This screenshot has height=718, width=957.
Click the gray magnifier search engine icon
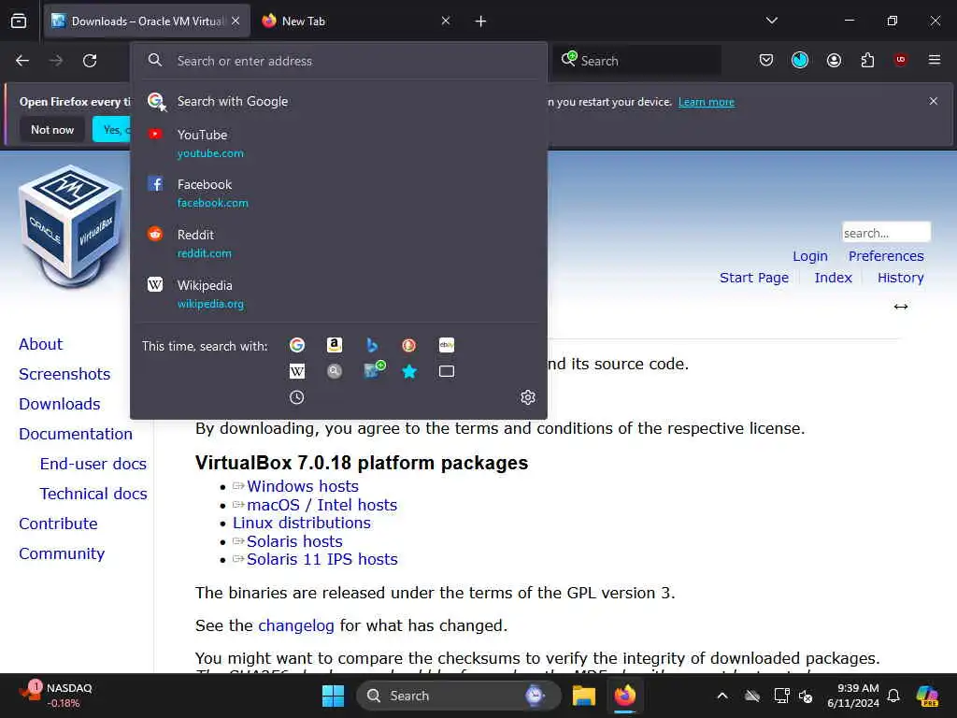coord(334,371)
